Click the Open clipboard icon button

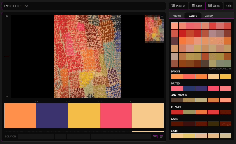214,6
